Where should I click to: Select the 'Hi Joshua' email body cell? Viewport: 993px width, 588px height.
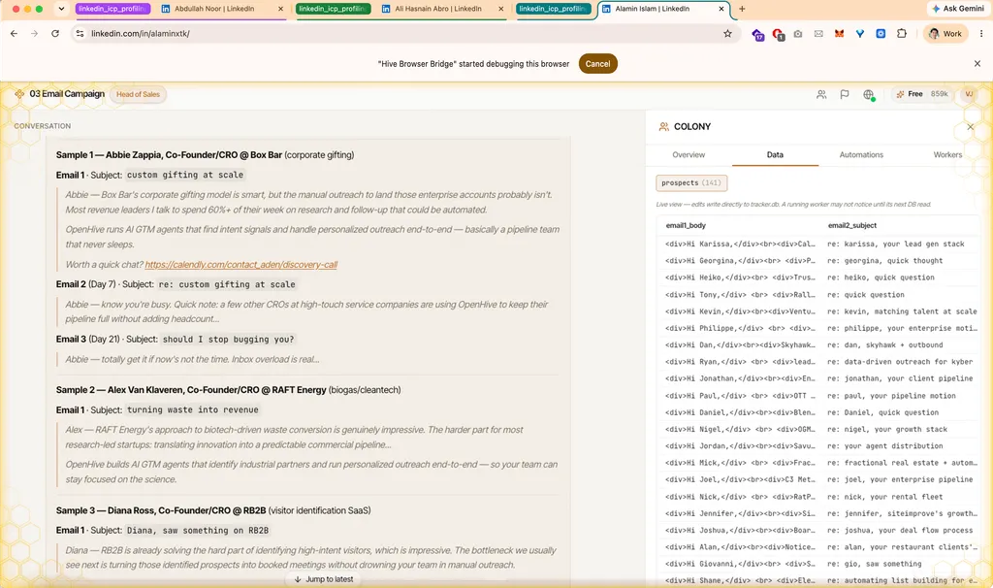(x=740, y=531)
